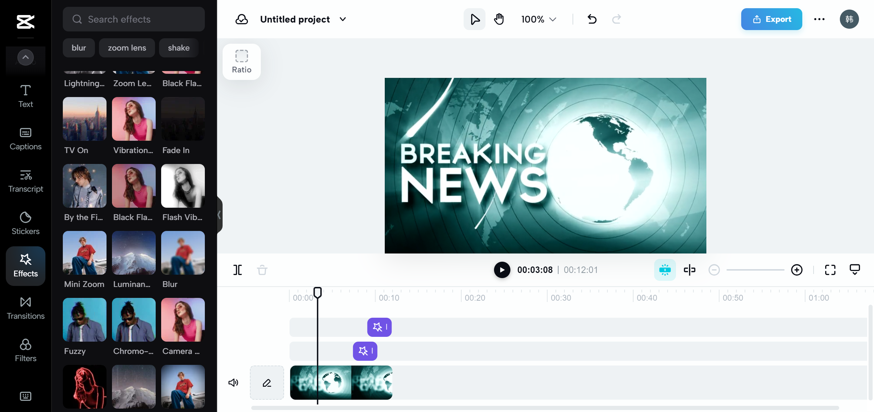Apply the zoom lens search tag
This screenshot has width=874, height=412.
(127, 48)
